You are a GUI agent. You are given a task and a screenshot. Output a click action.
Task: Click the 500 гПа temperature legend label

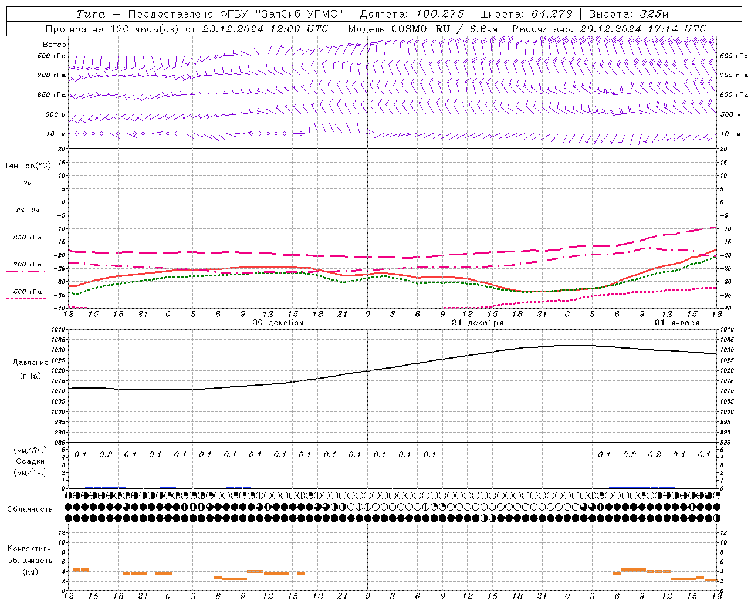coord(28,292)
